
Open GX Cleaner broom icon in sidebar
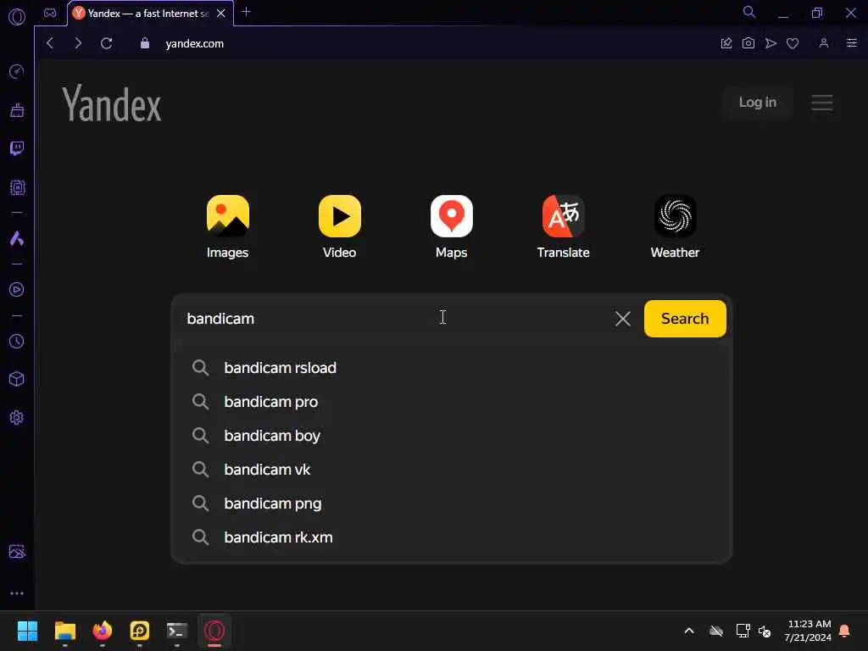[x=17, y=110]
